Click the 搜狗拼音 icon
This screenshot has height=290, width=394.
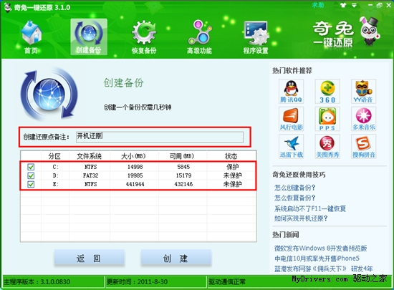click(363, 146)
